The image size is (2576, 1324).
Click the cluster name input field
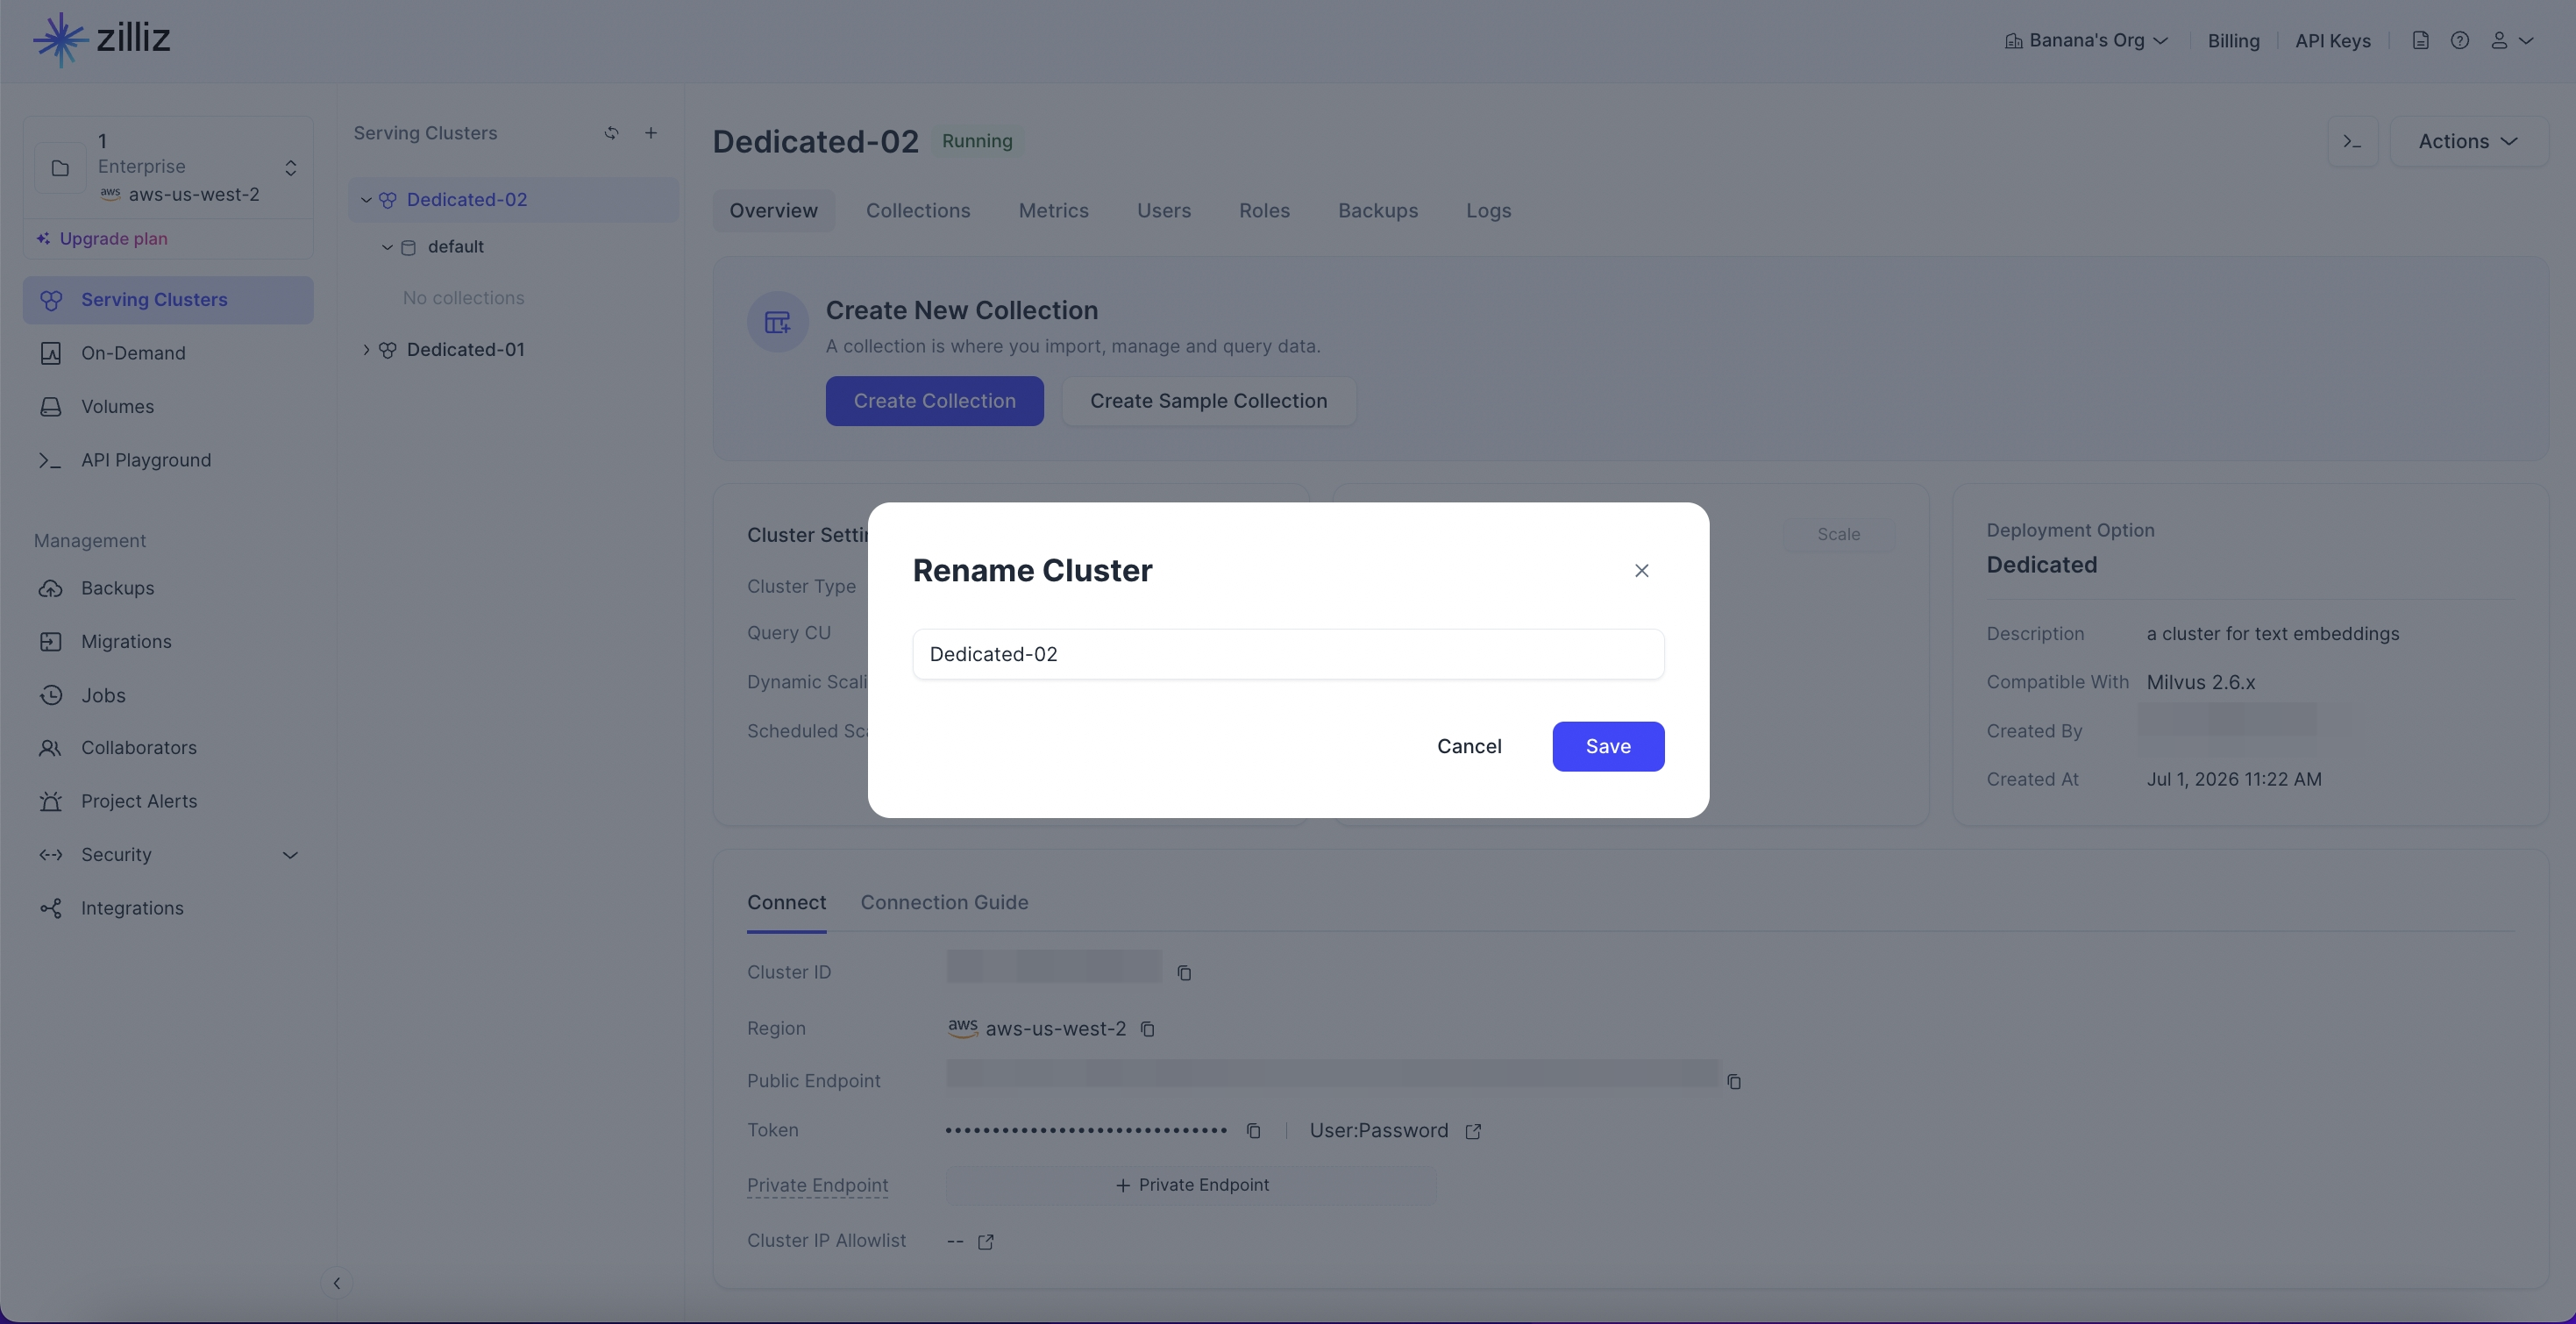(x=1288, y=655)
